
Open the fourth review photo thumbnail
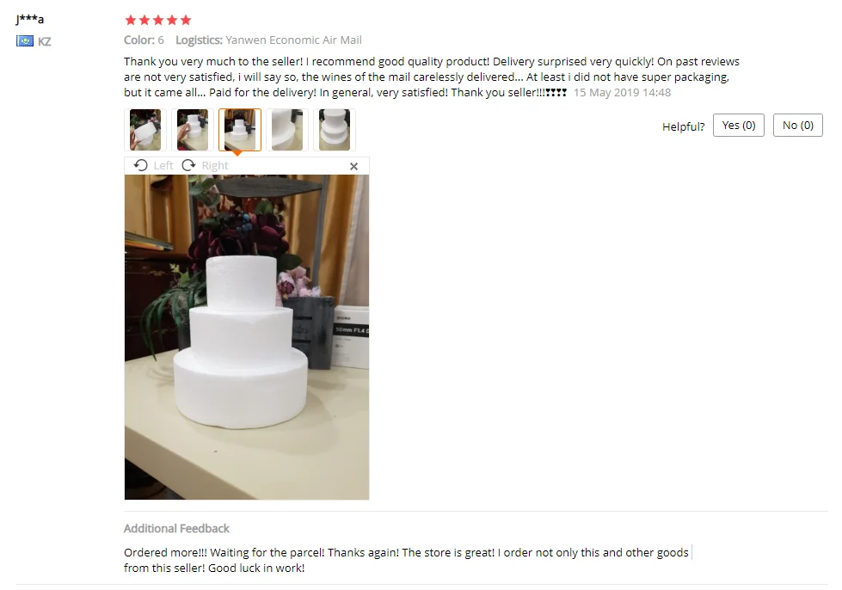[x=287, y=130]
